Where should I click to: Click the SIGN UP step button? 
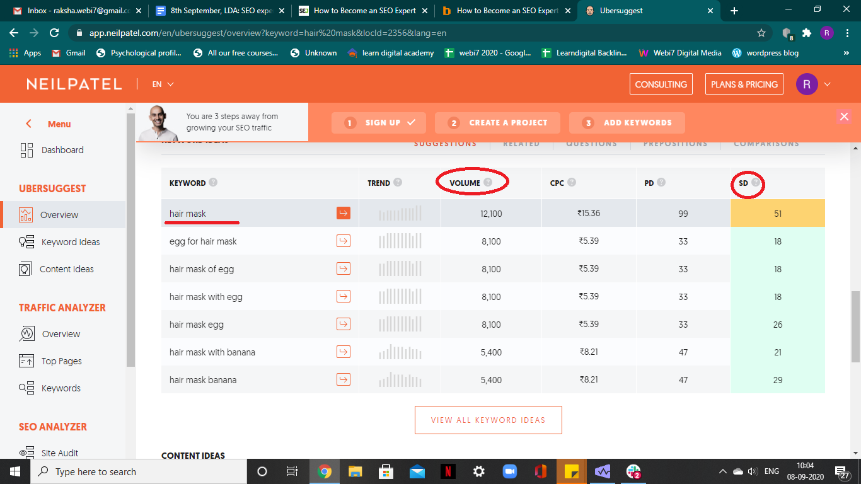pyautogui.click(x=379, y=123)
